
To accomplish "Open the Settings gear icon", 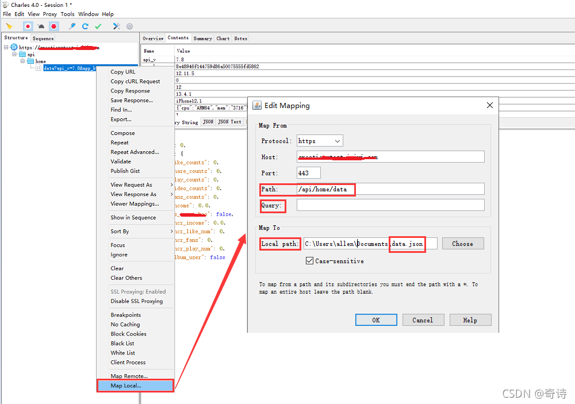I will (129, 26).
